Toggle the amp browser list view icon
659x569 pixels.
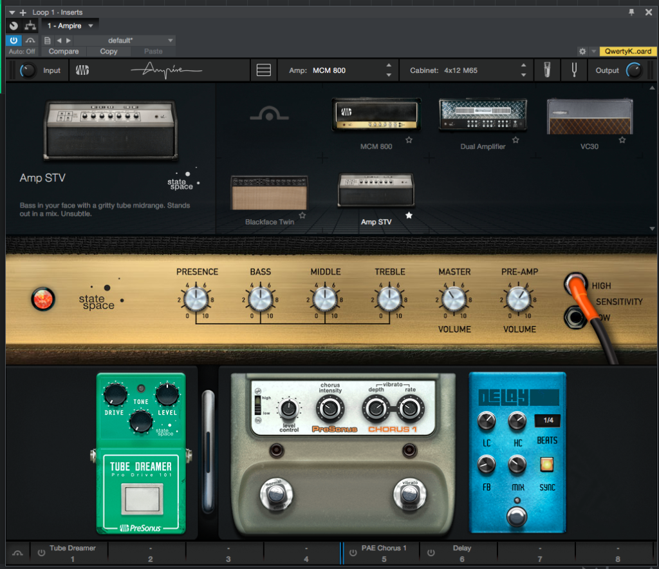(263, 70)
